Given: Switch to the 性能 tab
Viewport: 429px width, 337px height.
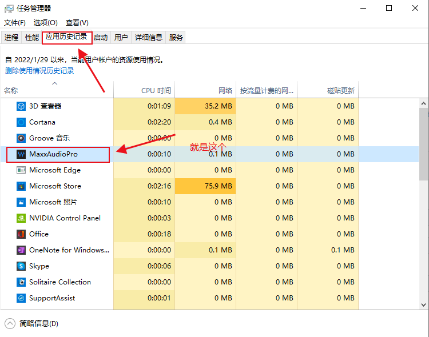Looking at the screenshot, I should (31, 38).
